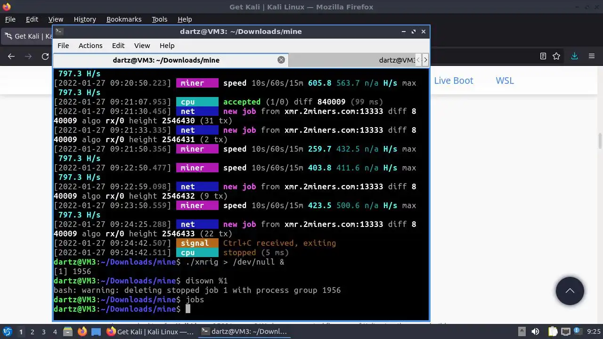Open Firefox History menu
The height and width of the screenshot is (339, 603).
(x=85, y=19)
